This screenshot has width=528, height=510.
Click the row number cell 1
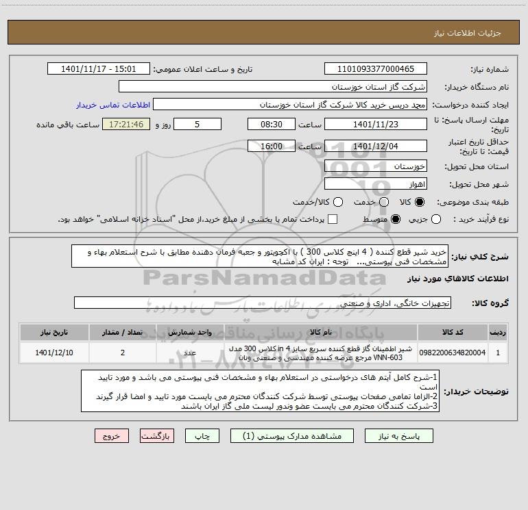(498, 353)
